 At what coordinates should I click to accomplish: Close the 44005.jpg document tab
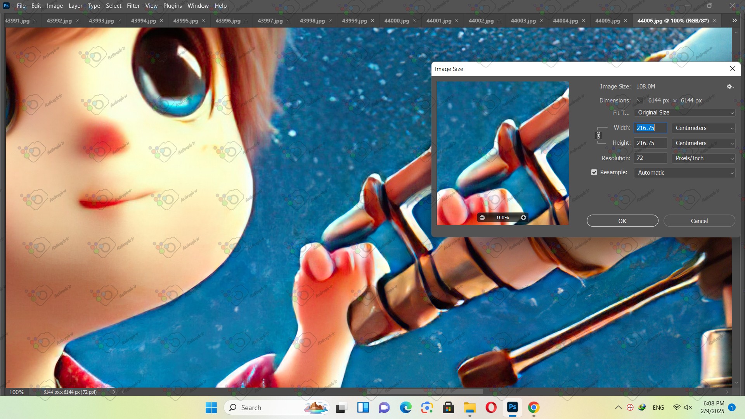[625, 21]
